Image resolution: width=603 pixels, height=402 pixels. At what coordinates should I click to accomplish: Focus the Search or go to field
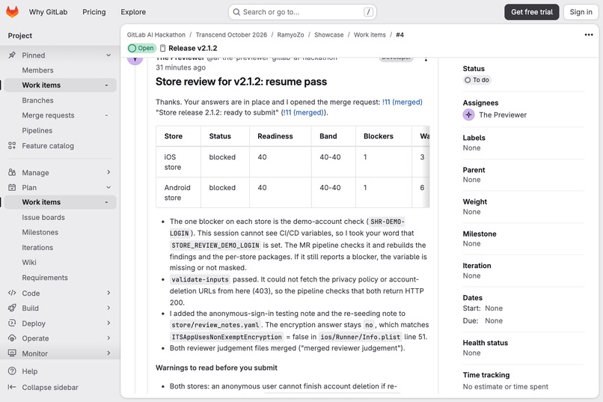pyautogui.click(x=302, y=12)
